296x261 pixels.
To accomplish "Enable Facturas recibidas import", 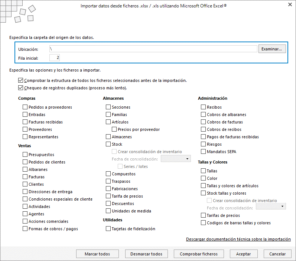I will coord(25,122).
